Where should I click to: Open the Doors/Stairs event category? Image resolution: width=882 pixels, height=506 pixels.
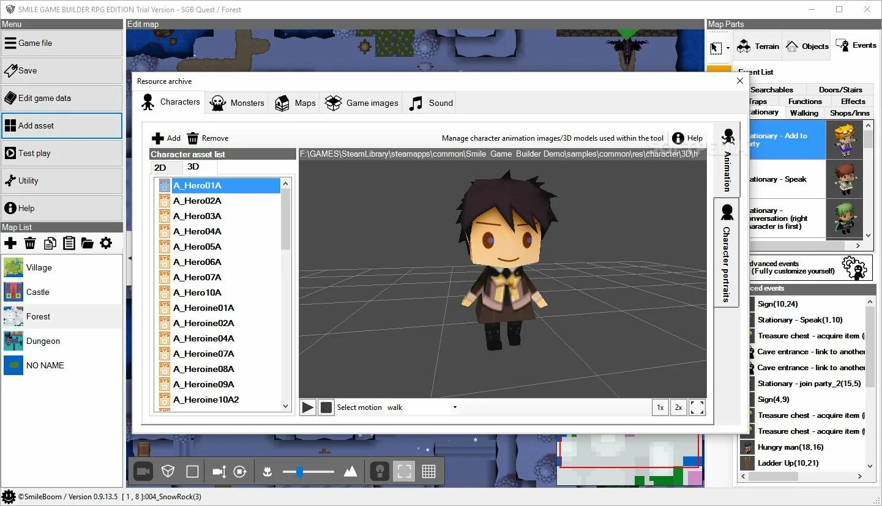(x=840, y=90)
